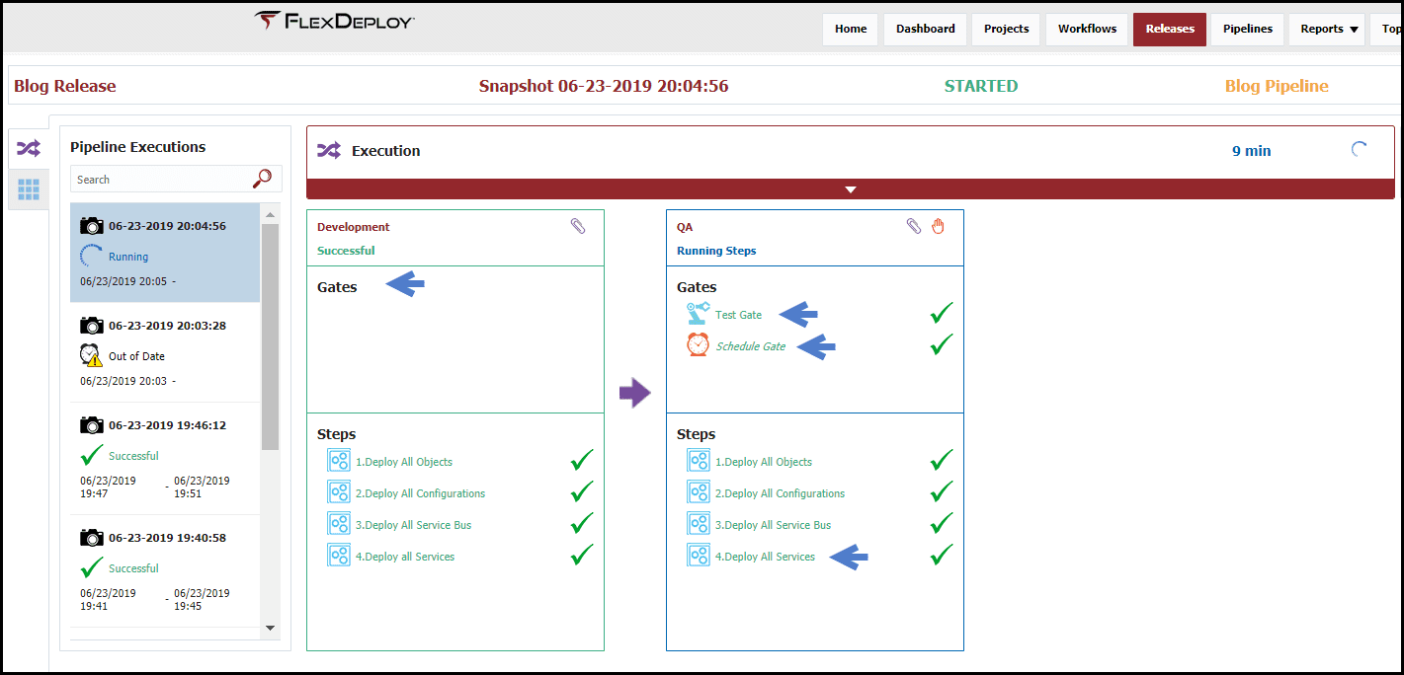This screenshot has height=675, width=1404.
Task: Select the pipeline execution view icon in sidebar
Action: click(29, 149)
